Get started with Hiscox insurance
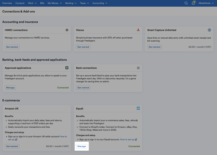The width and height of the screenshot is (217, 155). tap(83, 47)
